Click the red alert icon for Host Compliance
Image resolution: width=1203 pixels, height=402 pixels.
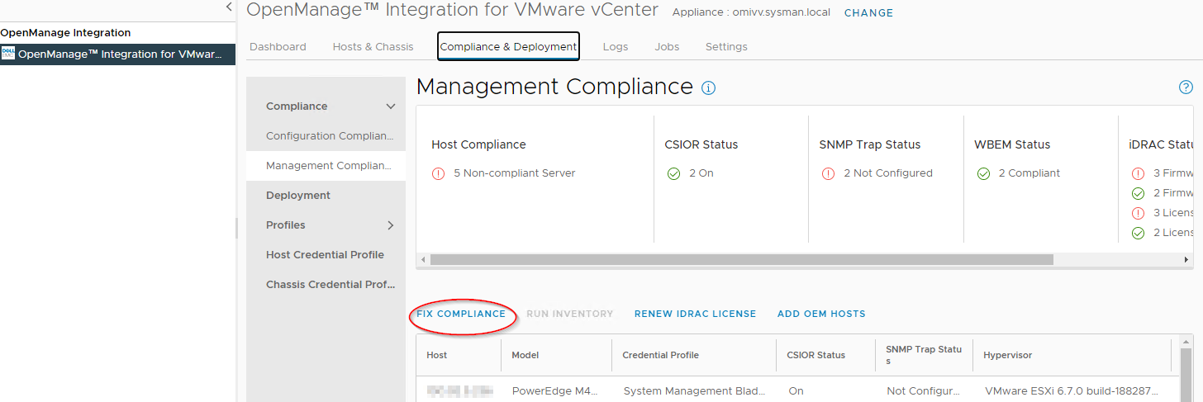[x=438, y=173]
